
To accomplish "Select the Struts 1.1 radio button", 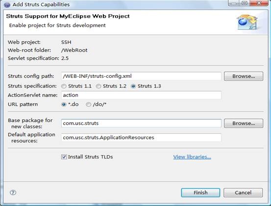I will (64, 86).
